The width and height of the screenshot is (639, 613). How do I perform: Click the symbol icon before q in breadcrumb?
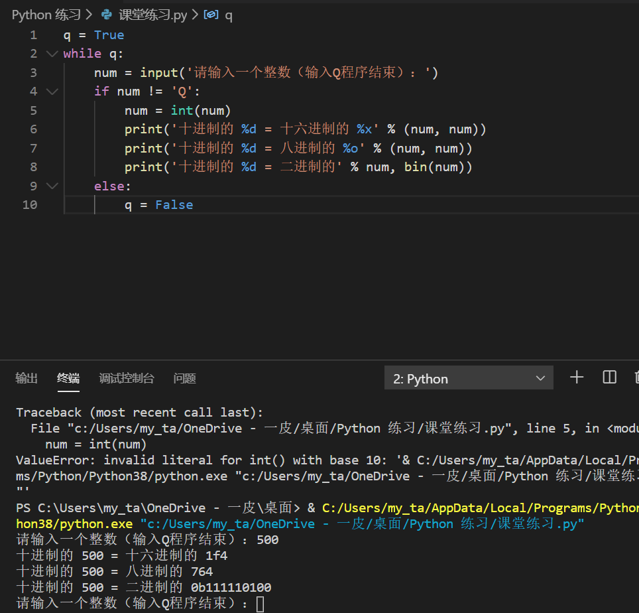click(211, 14)
